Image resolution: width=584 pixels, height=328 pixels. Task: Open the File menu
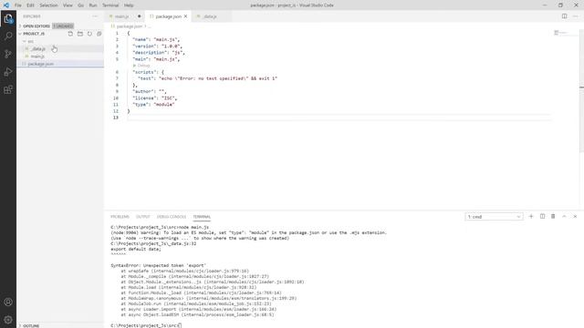[x=18, y=5]
